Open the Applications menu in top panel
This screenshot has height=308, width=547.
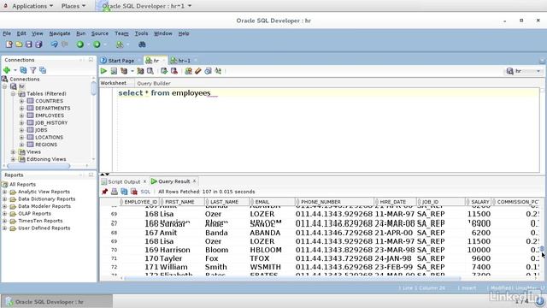click(32, 6)
